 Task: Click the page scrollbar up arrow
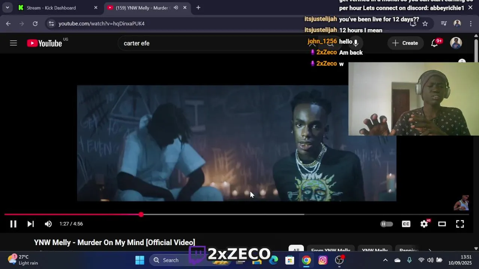pyautogui.click(x=476, y=36)
